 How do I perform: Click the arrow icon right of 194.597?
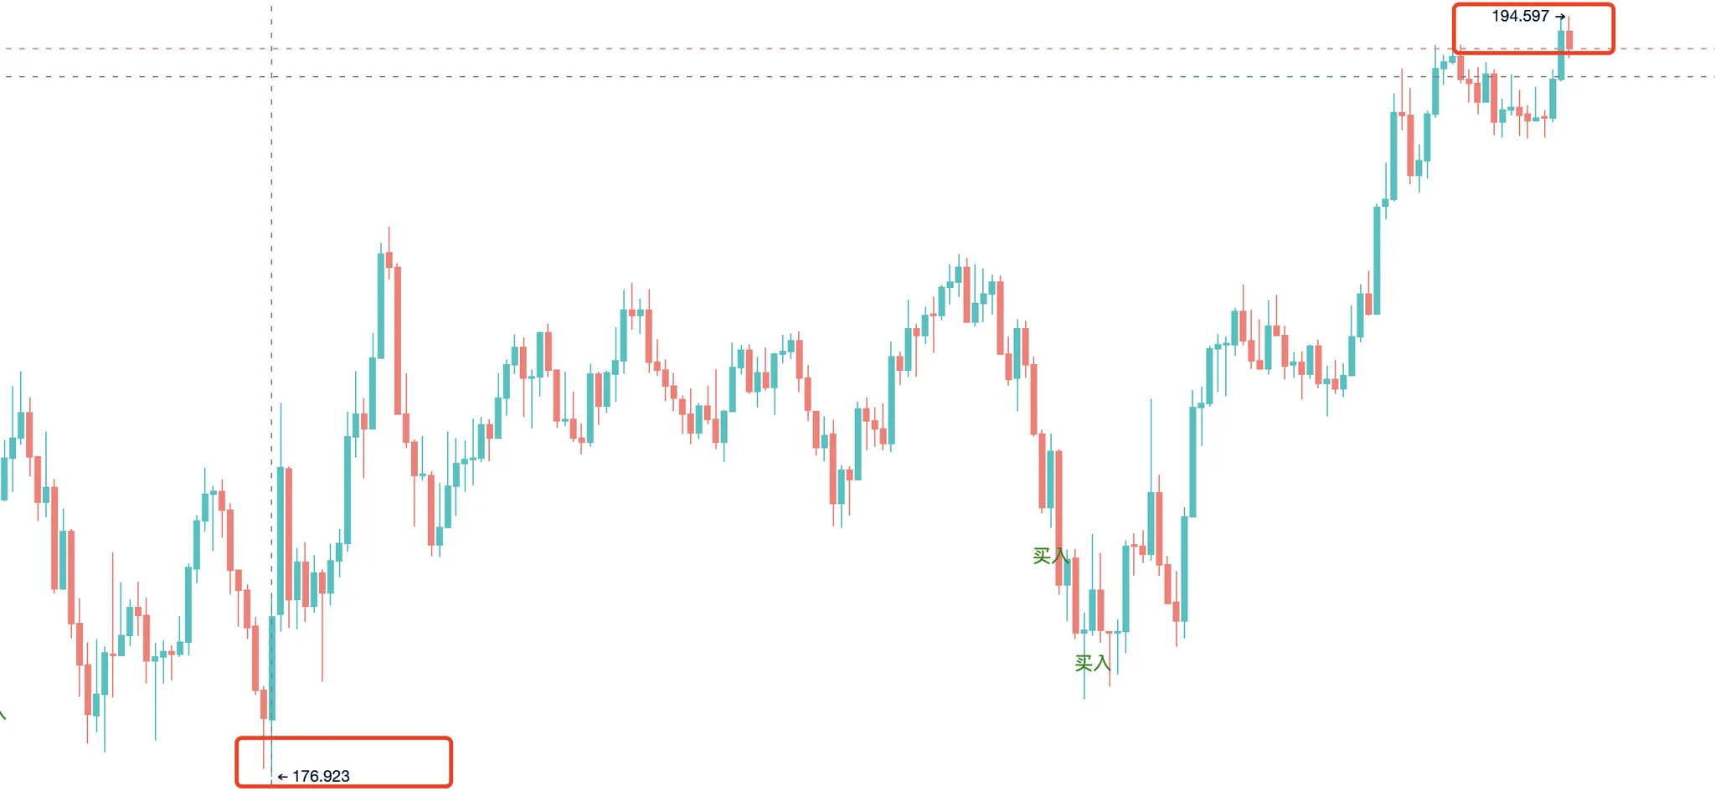(1560, 17)
